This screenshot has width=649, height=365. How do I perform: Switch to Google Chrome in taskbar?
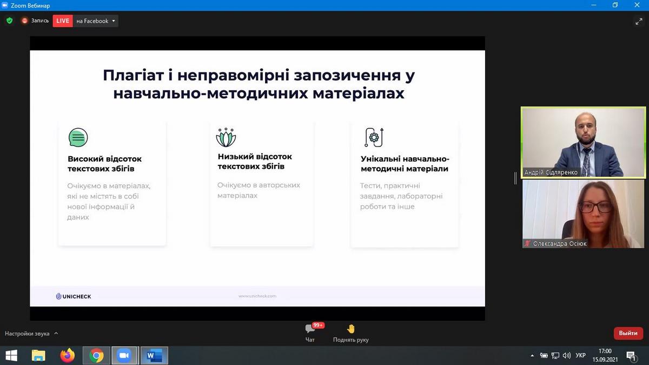(x=97, y=355)
